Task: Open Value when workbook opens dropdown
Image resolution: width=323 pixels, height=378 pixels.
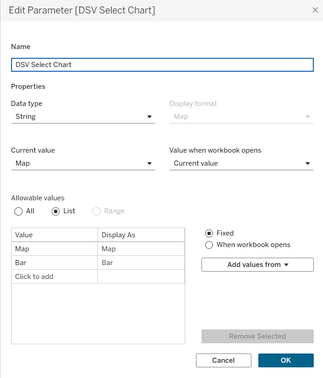Action: point(241,163)
